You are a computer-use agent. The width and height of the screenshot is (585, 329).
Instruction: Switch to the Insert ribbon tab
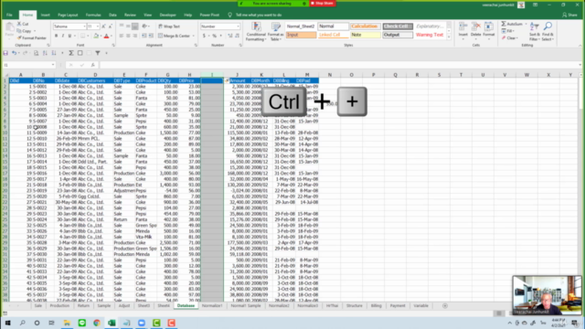point(46,15)
